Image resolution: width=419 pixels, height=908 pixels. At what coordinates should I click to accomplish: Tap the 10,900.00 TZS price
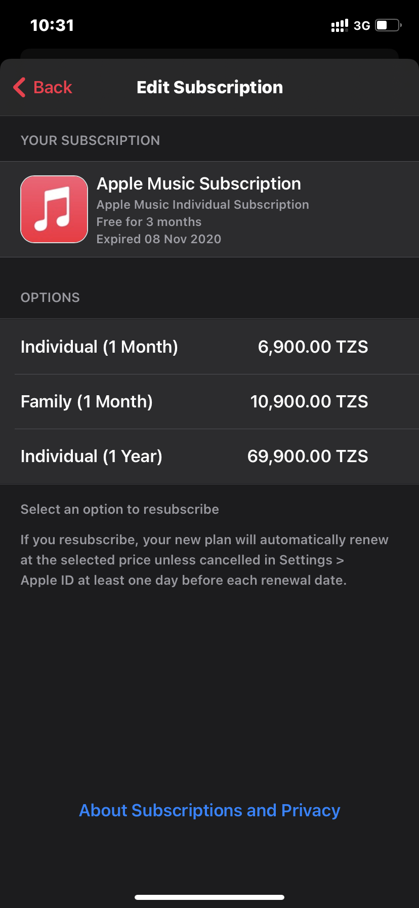tap(309, 401)
